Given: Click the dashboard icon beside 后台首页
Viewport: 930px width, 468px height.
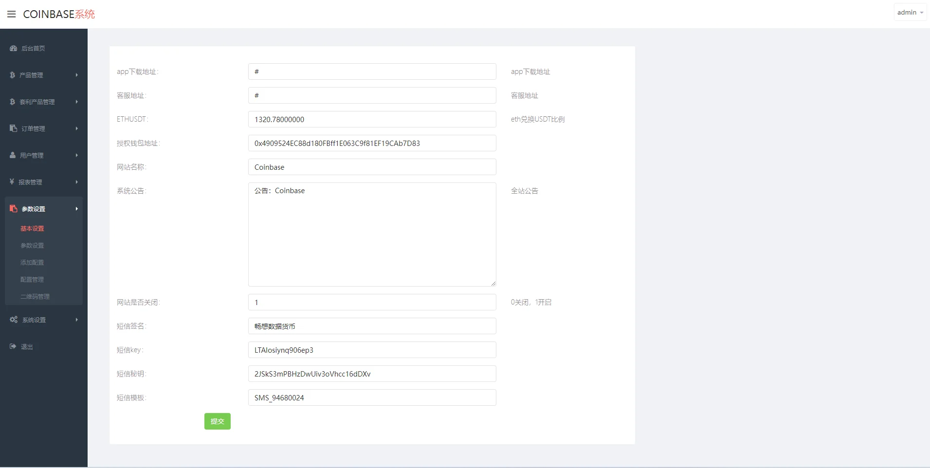Looking at the screenshot, I should coord(14,48).
